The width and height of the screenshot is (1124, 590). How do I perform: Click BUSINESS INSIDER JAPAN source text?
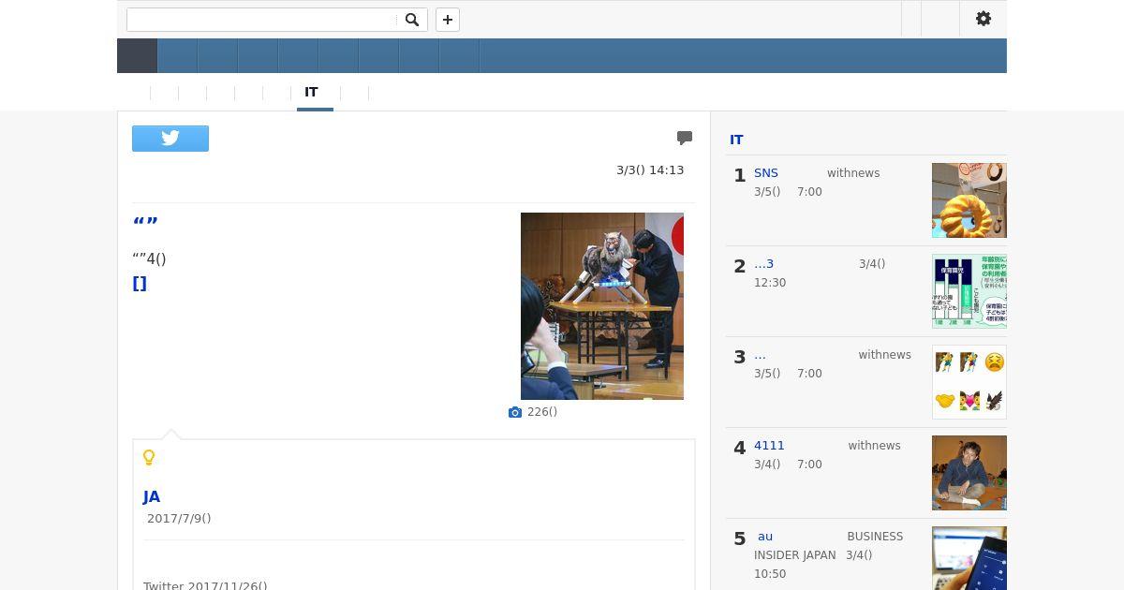829,546
